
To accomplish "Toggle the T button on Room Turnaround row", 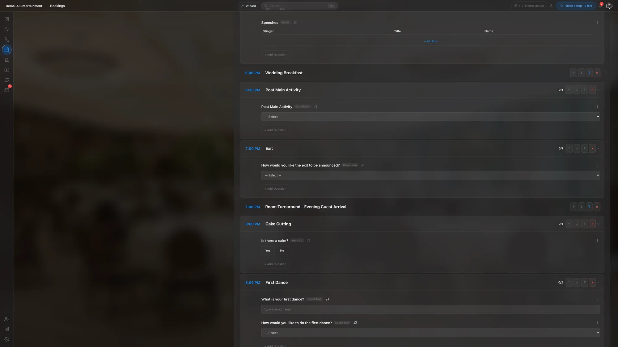I will 589,207.
